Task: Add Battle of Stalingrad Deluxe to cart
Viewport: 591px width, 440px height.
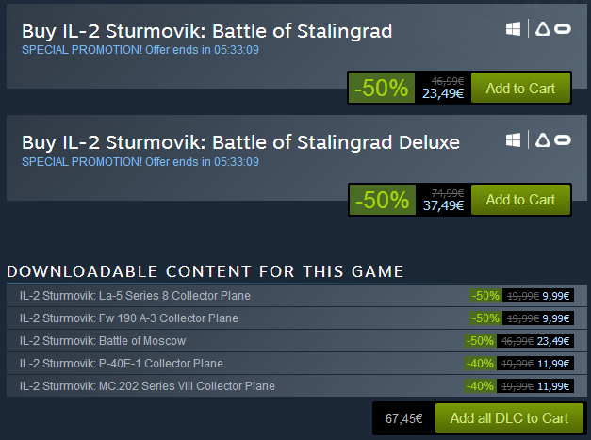Action: [520, 200]
